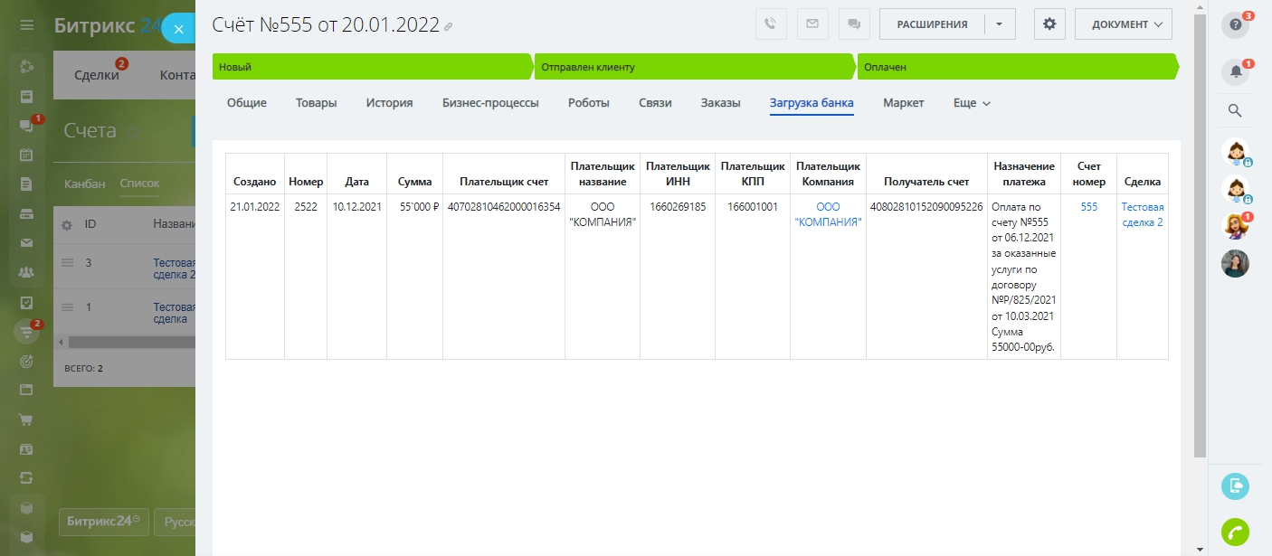Switch to the Товары tab
The width and height of the screenshot is (1272, 556).
[316, 103]
